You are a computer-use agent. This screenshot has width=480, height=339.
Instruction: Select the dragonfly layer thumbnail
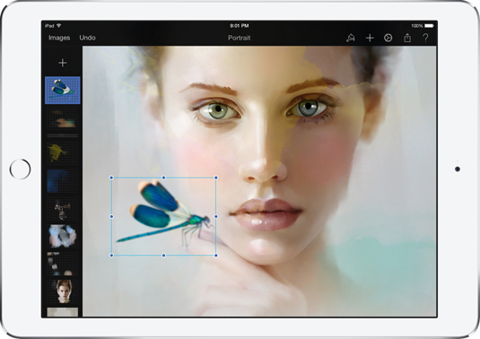point(63,91)
